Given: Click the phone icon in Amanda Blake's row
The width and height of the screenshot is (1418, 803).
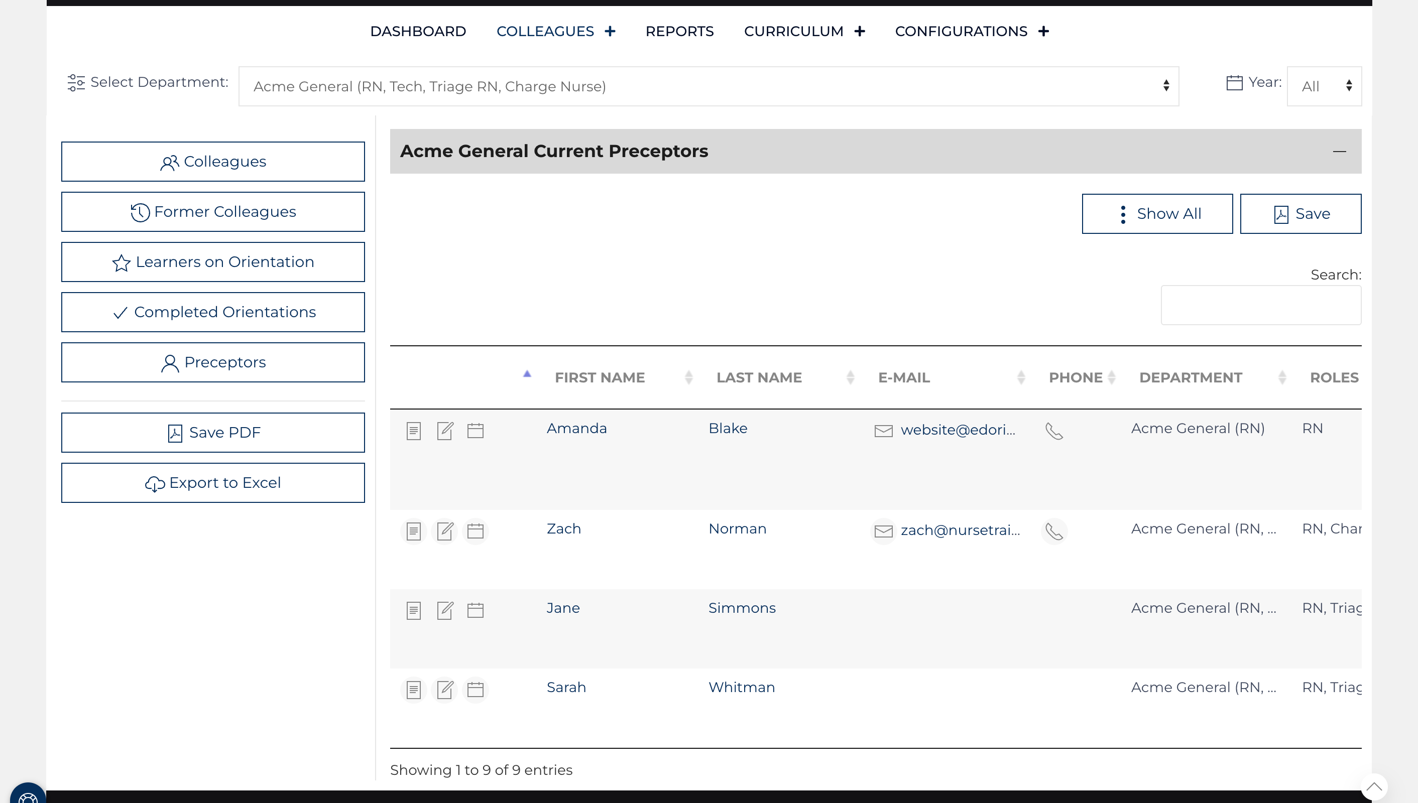Looking at the screenshot, I should [x=1054, y=431].
